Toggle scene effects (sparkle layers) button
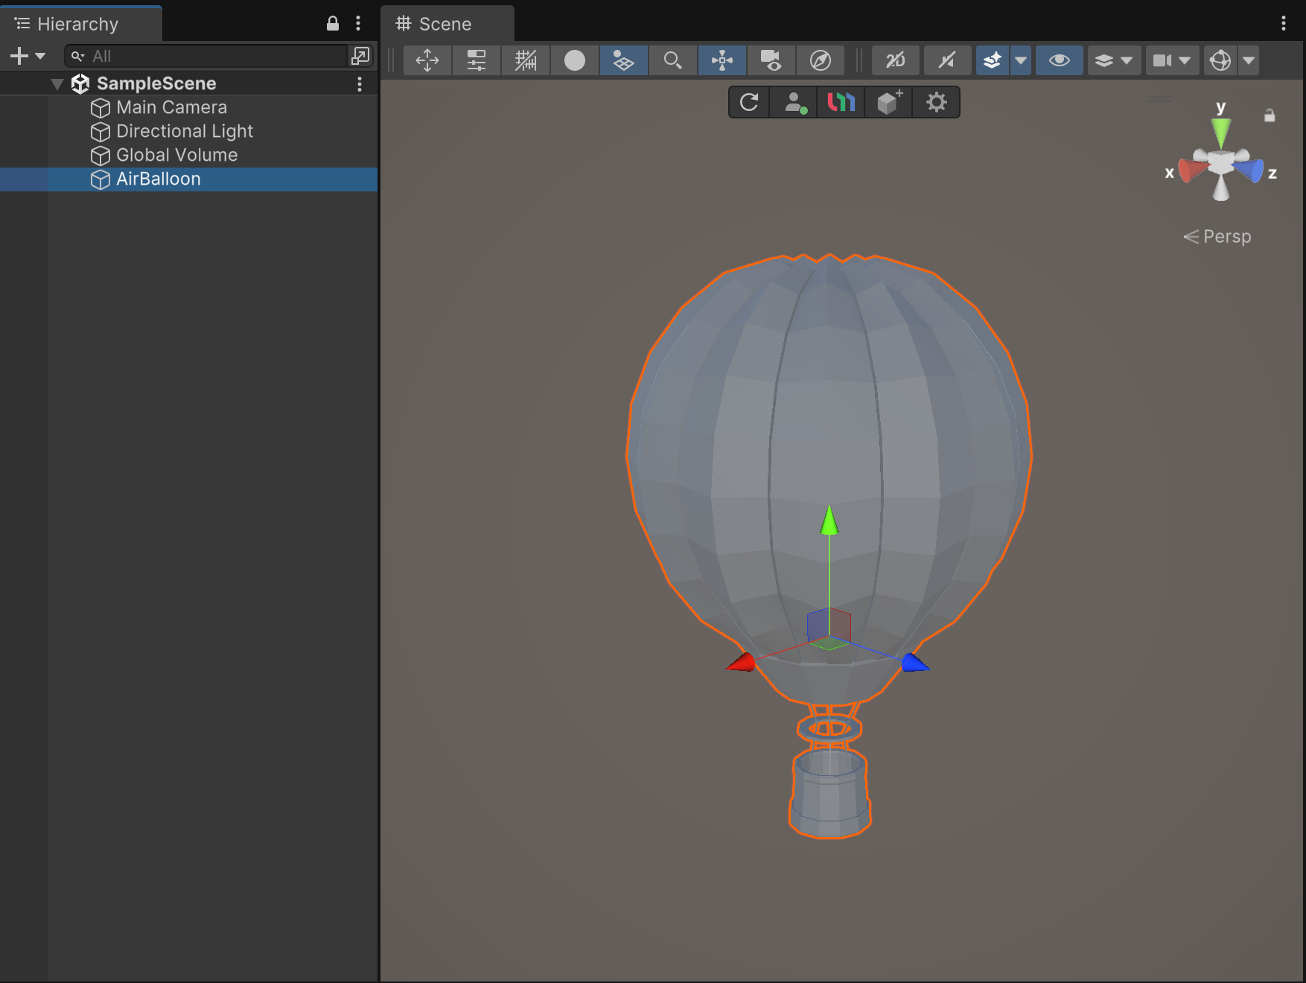 point(993,60)
